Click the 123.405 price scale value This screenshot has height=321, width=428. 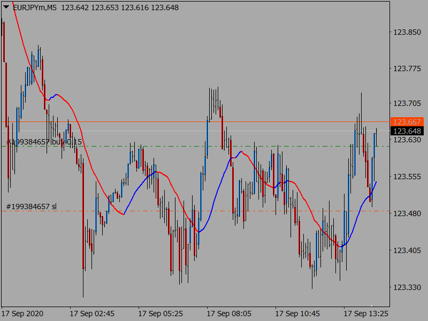[x=407, y=250]
